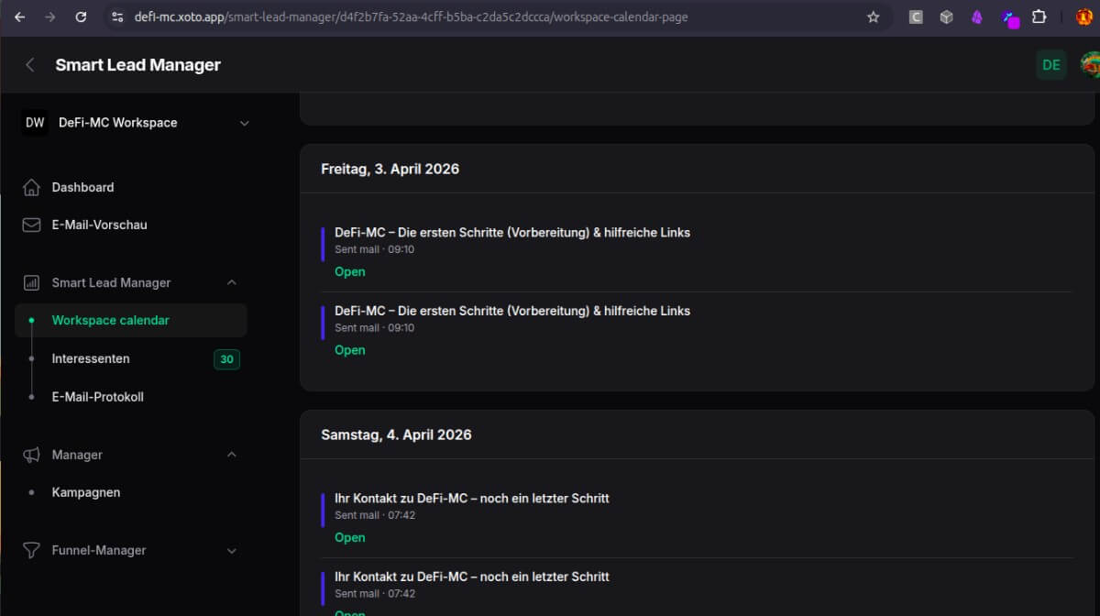Bookmark this page with the star icon
The width and height of the screenshot is (1100, 616).
pyautogui.click(x=873, y=16)
